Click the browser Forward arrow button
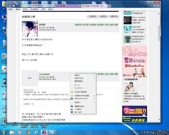 pyautogui.click(x=18, y=6)
